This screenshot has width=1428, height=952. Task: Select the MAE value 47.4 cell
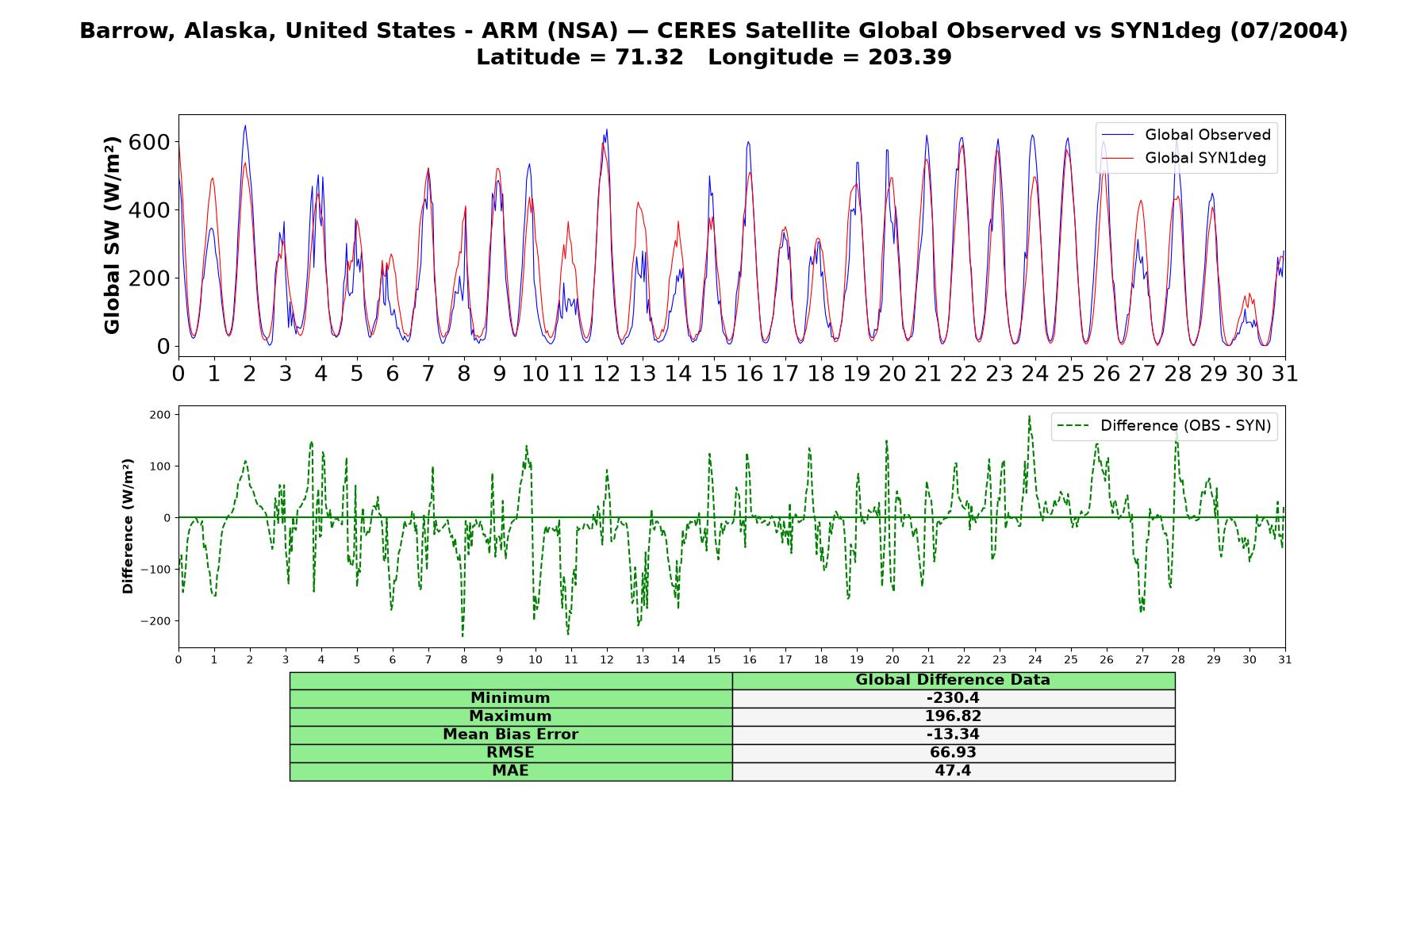point(953,771)
